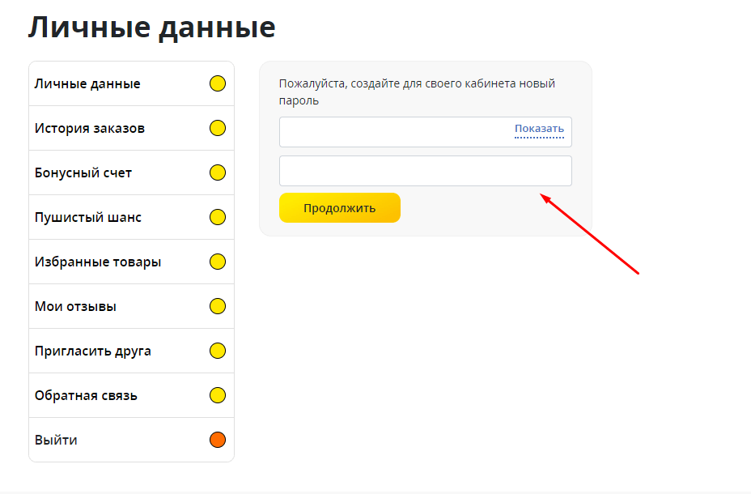Click the yellow circle beside Бонусный счет
This screenshot has width=751, height=494.
point(217,172)
